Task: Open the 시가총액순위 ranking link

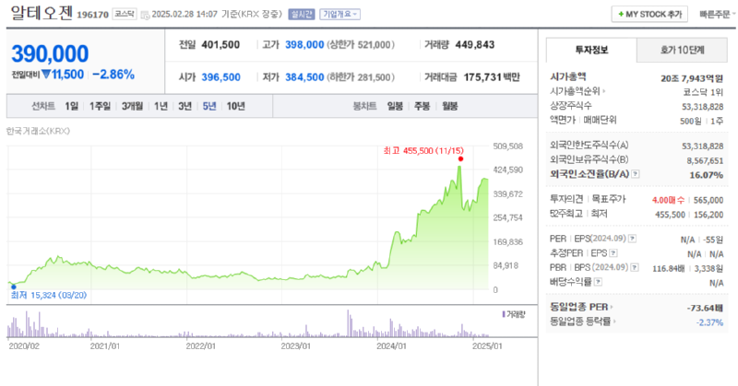Action: (x=577, y=91)
